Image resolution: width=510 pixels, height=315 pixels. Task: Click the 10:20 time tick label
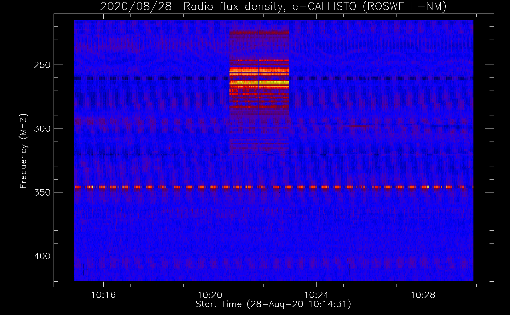[210, 295]
